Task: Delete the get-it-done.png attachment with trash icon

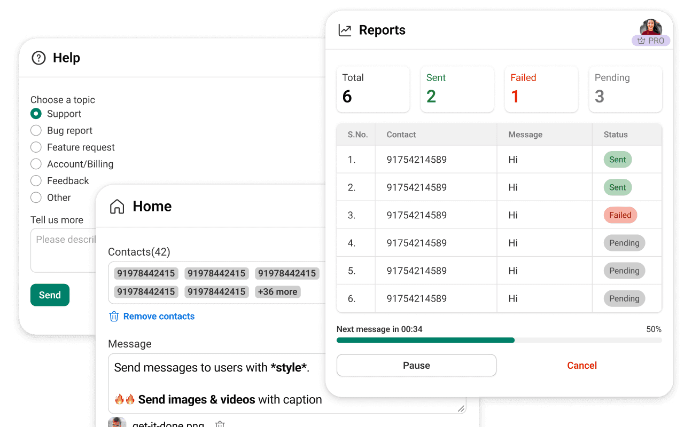Action: pos(220,424)
